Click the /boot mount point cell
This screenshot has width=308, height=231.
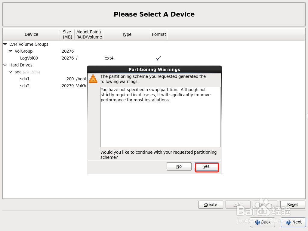81,79
